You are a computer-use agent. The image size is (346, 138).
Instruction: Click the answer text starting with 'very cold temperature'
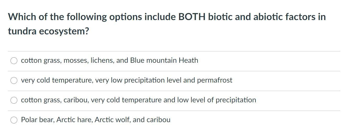(x=126, y=80)
